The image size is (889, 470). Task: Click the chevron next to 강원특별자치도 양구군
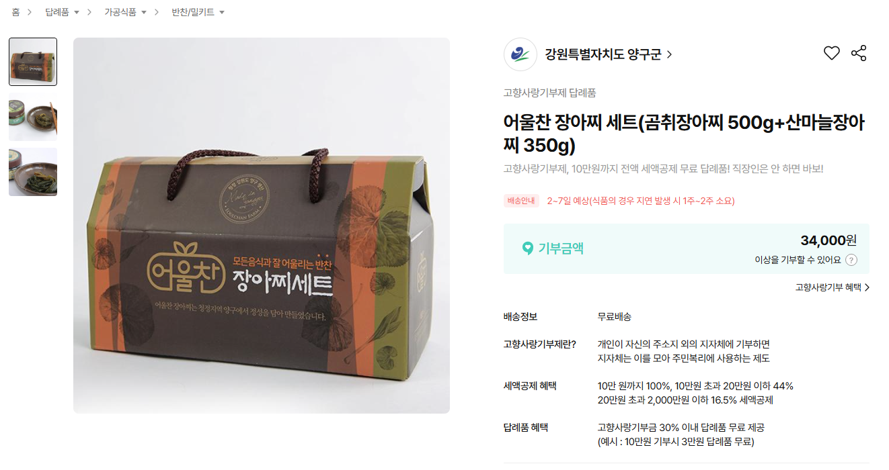(x=669, y=55)
